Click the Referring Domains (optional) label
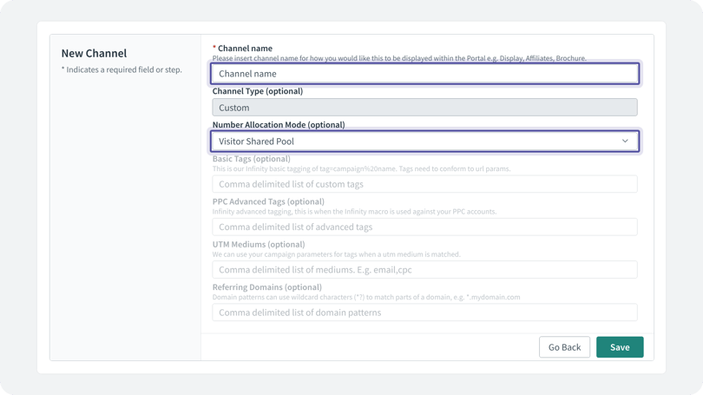This screenshot has width=703, height=395. (x=266, y=287)
